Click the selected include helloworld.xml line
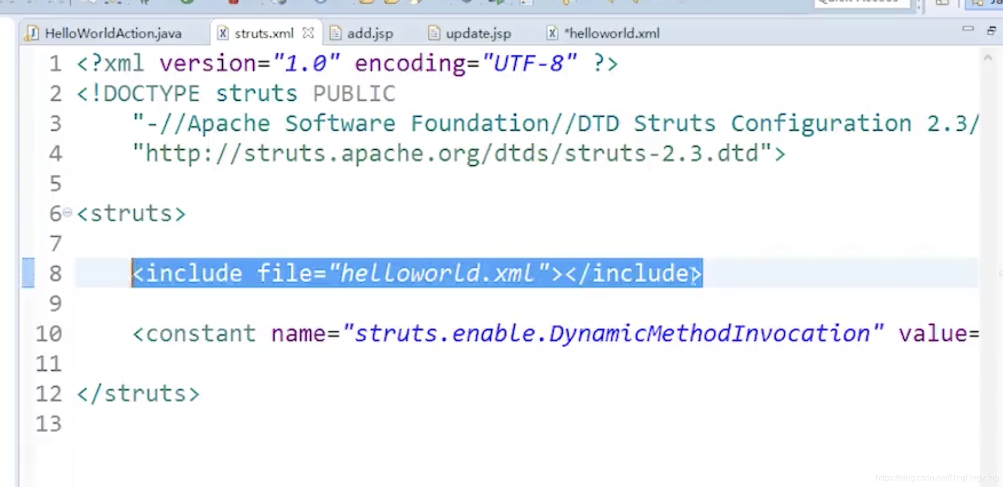Image resolution: width=1003 pixels, height=487 pixels. point(417,273)
